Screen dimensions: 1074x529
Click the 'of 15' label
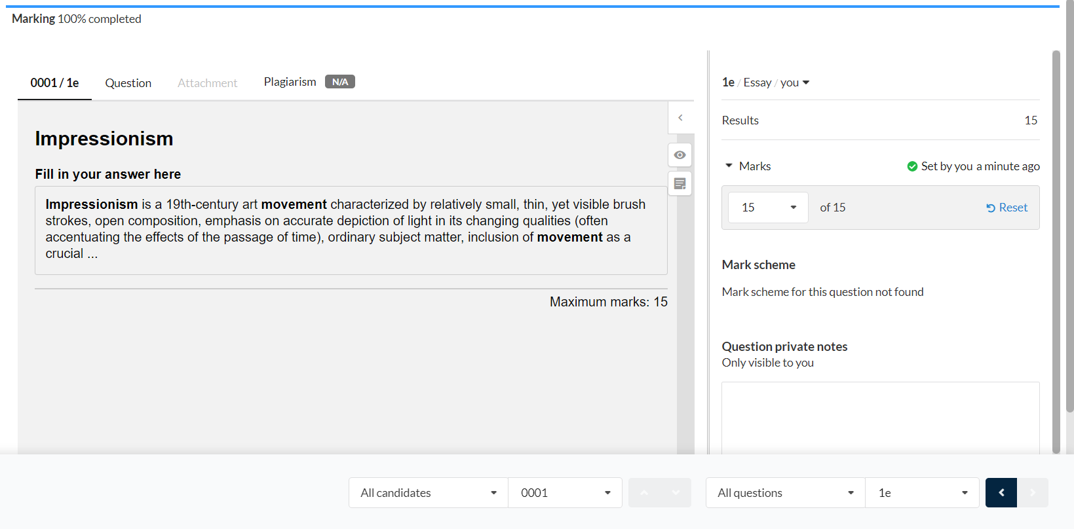[x=833, y=208]
